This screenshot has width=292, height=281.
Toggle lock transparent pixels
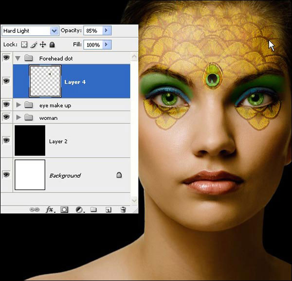24,45
